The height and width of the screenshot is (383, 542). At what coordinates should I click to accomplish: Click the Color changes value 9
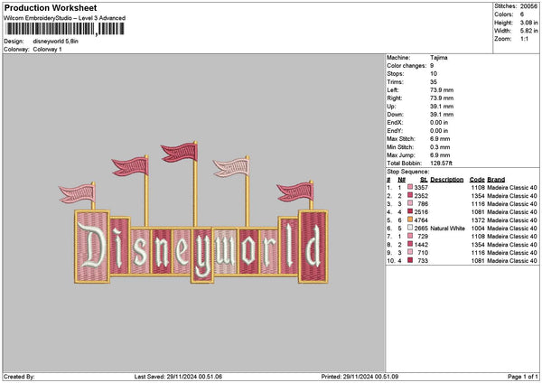(432, 66)
